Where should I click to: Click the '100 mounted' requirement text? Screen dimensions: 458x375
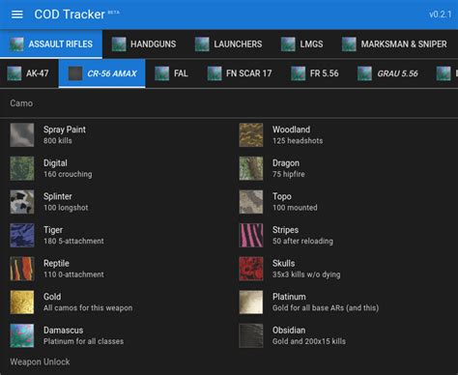(295, 208)
